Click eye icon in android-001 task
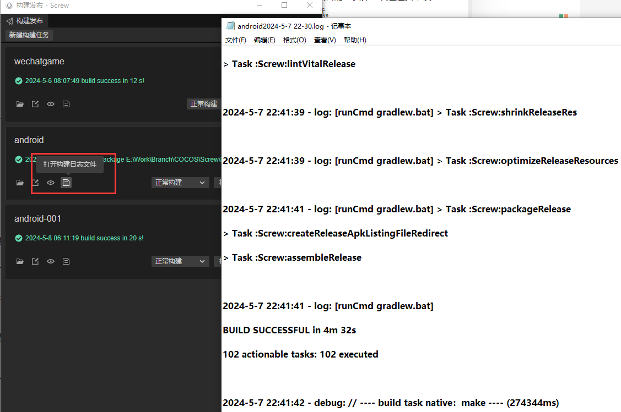Screen dimensions: 621x412 51,261
